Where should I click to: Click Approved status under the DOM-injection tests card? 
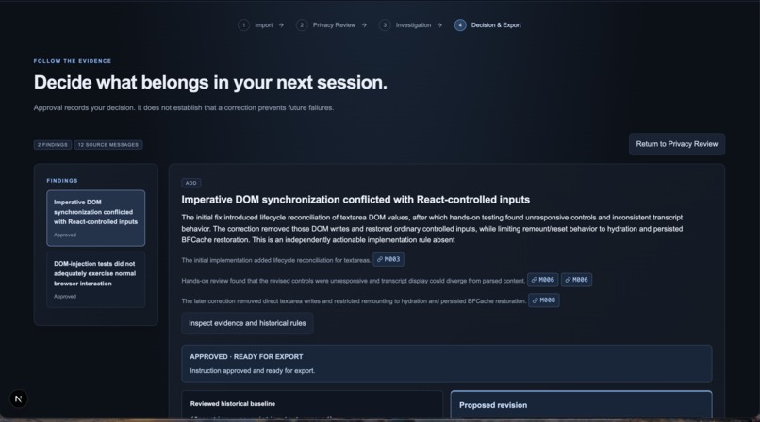(x=65, y=296)
